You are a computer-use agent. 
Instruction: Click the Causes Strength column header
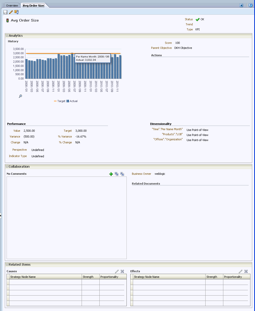(x=90, y=277)
